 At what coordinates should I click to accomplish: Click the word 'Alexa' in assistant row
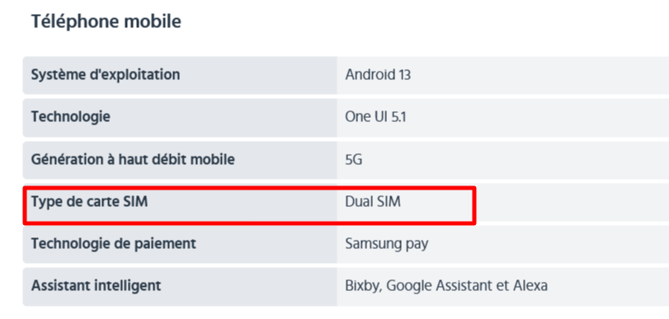click(530, 286)
